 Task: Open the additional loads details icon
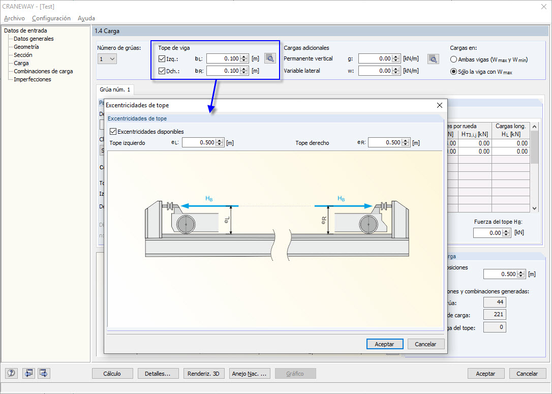pyautogui.click(x=433, y=59)
